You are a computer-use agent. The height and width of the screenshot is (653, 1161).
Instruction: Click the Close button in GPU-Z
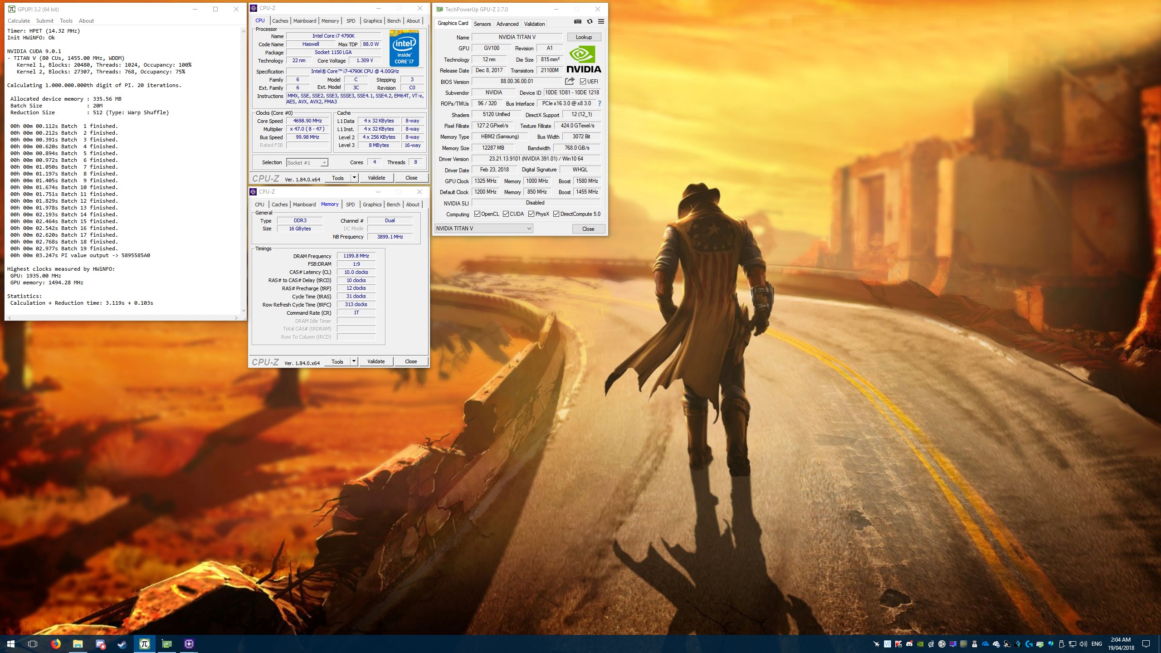(588, 229)
